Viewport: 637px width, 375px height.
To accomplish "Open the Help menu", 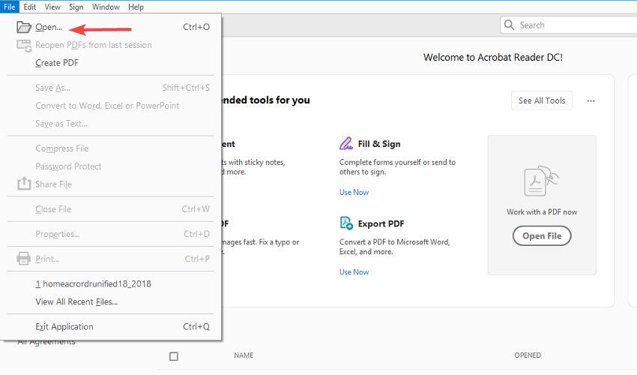I will (x=136, y=7).
